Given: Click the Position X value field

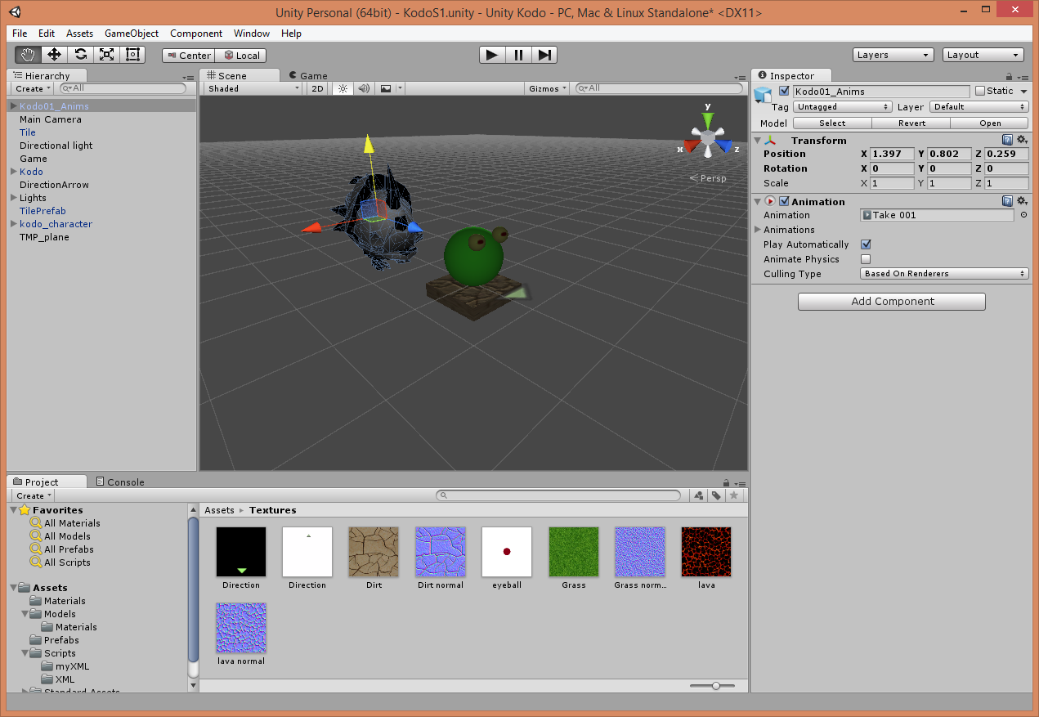Looking at the screenshot, I should 892,154.
